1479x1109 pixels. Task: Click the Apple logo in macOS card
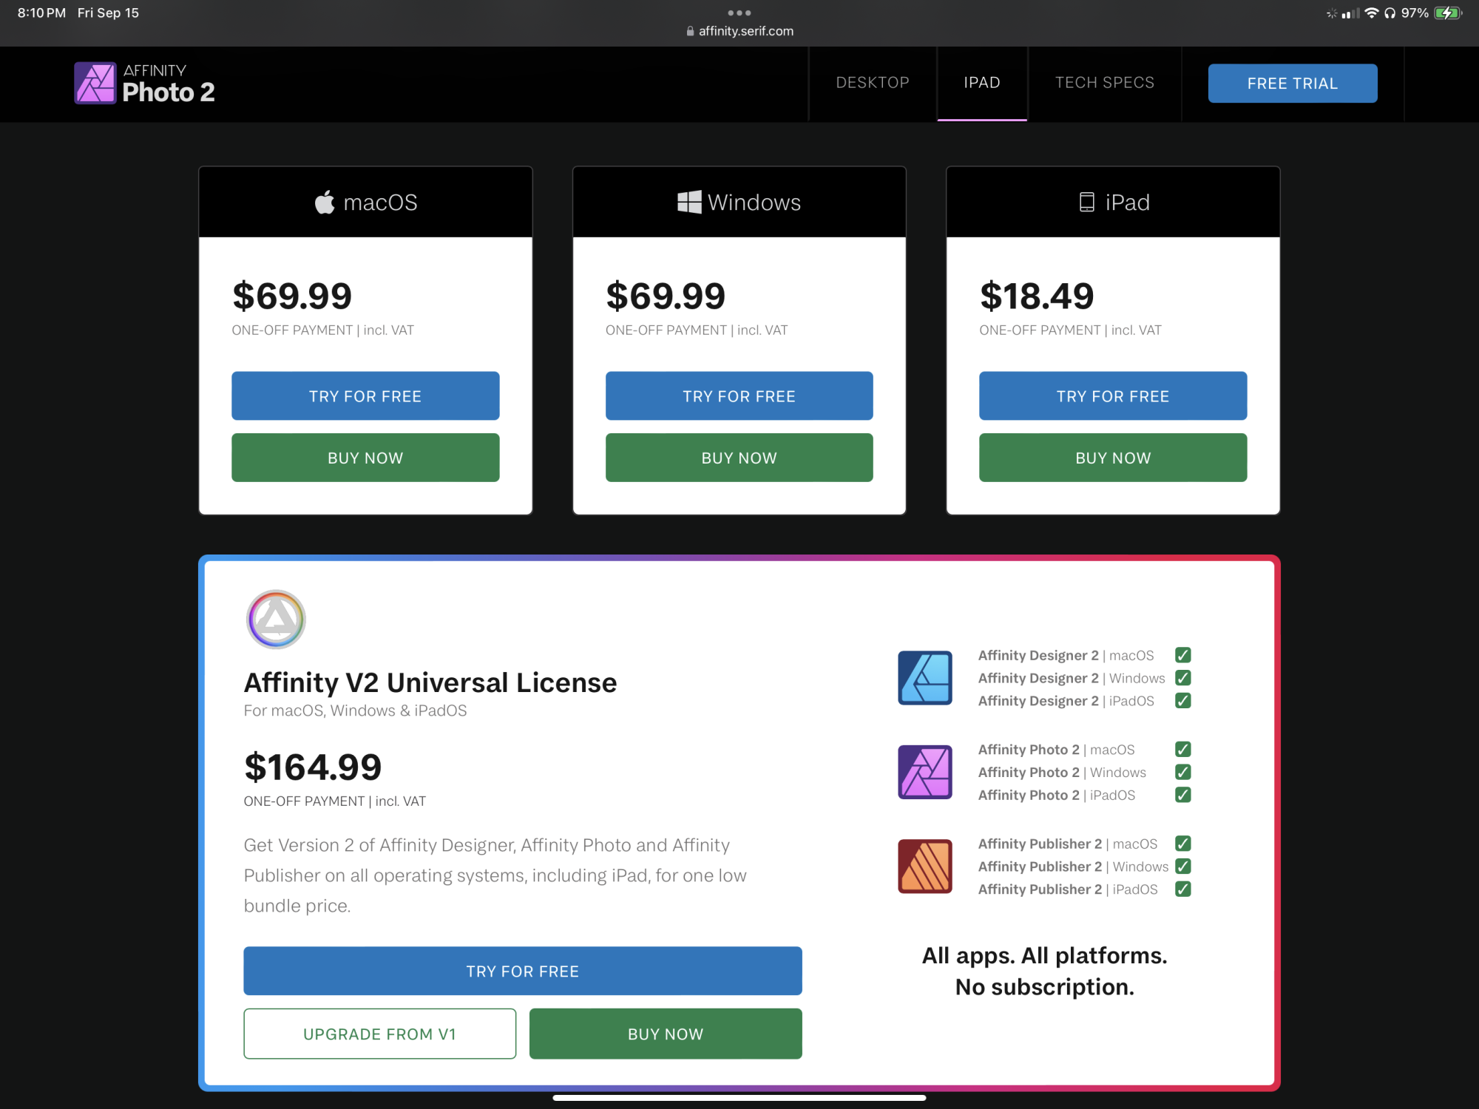(325, 203)
